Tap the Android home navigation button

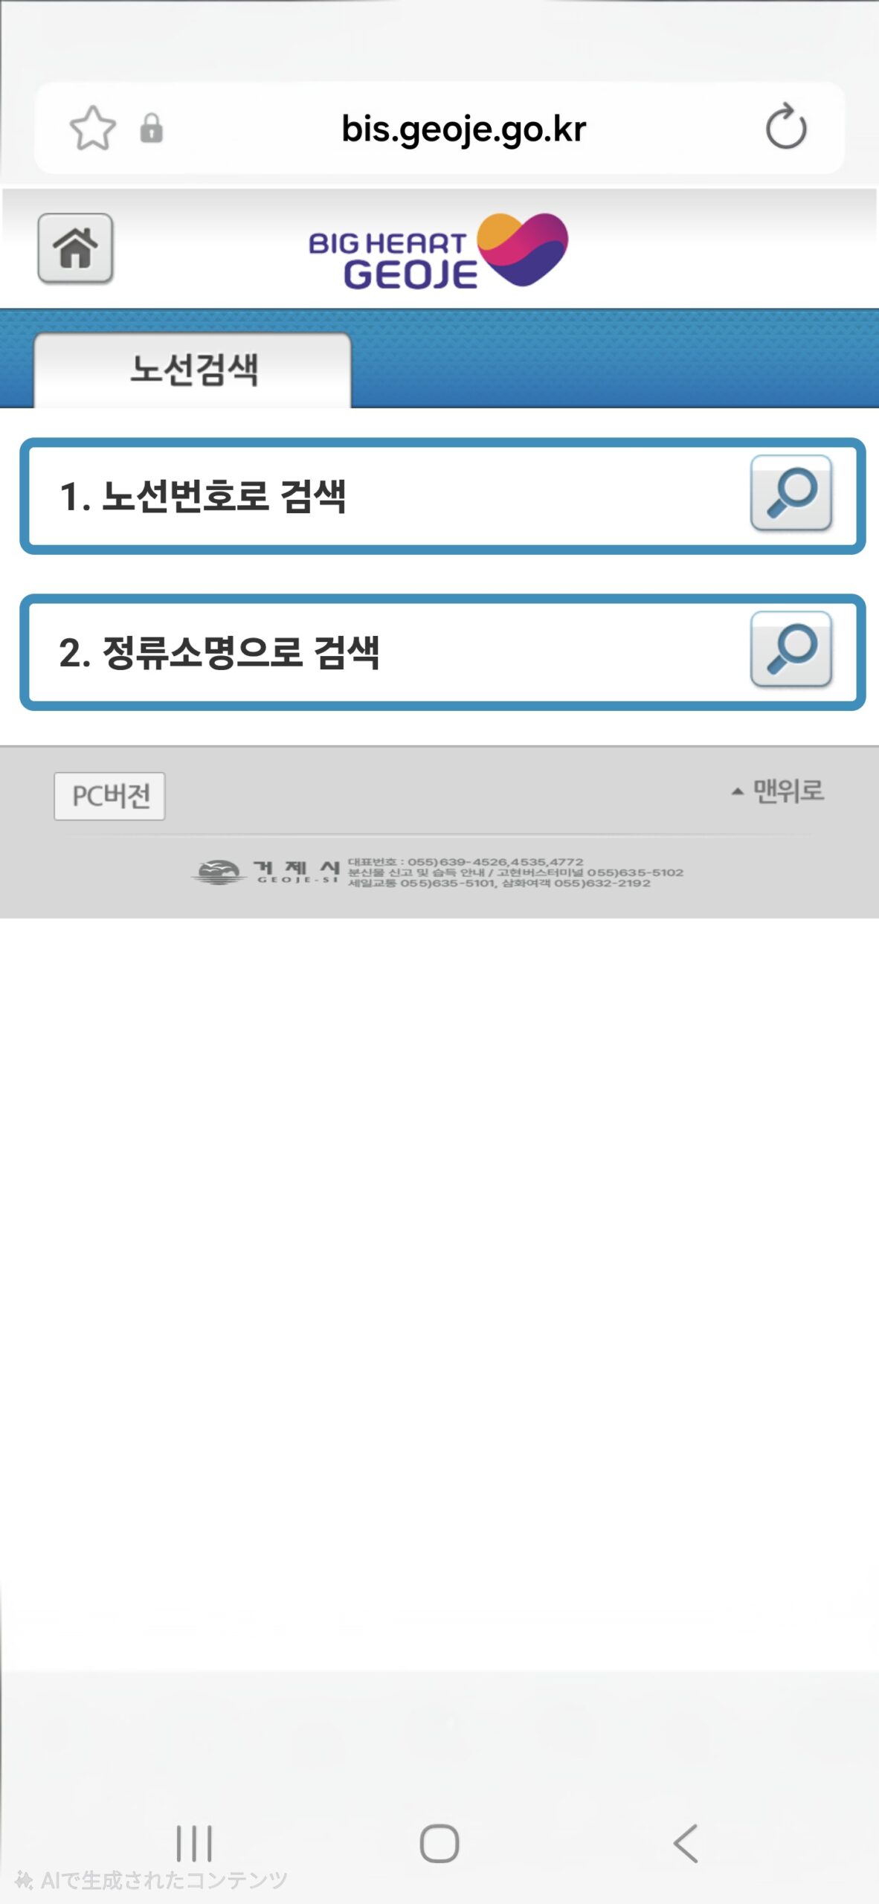coord(439,1843)
